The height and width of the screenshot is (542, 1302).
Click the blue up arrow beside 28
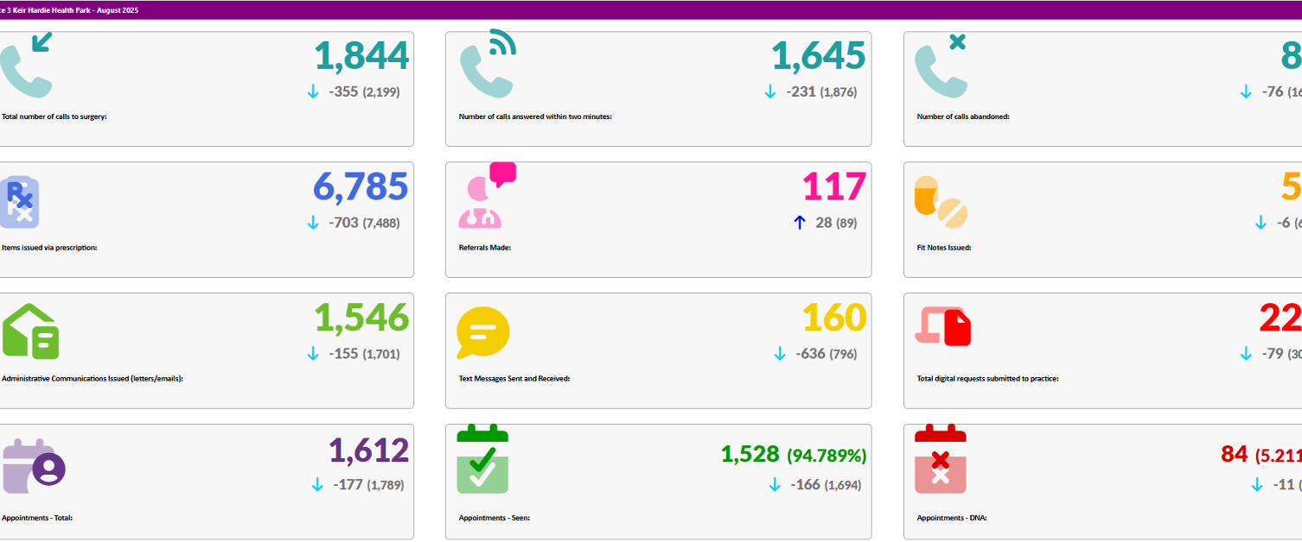click(x=800, y=223)
